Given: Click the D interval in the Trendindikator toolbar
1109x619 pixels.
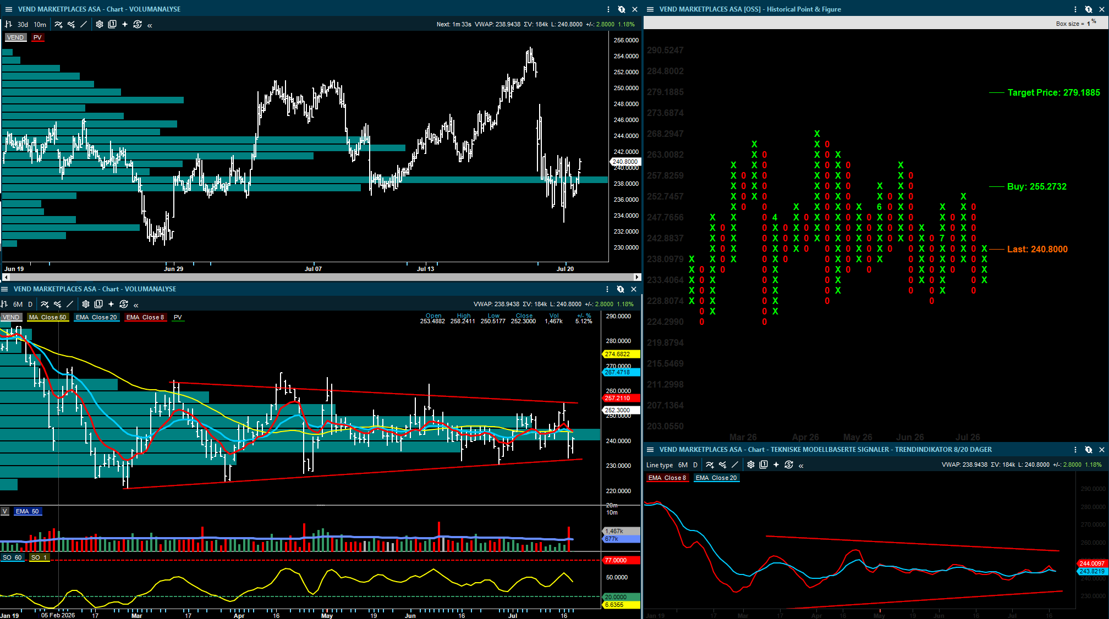Looking at the screenshot, I should [x=695, y=465].
